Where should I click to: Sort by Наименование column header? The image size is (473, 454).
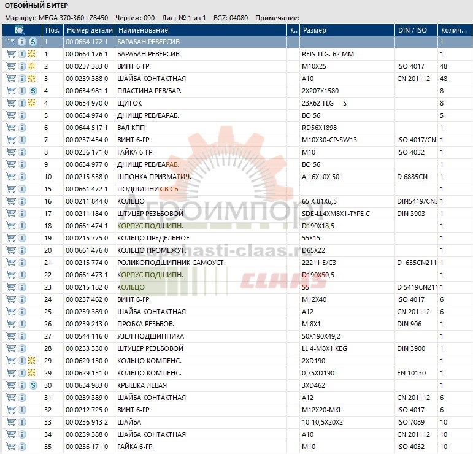point(201,30)
